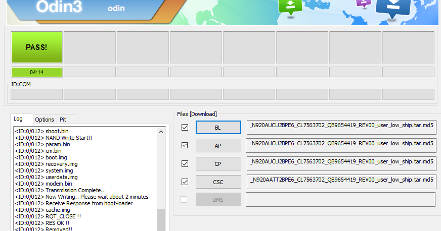The height and width of the screenshot is (231, 441).
Task: Select 'Now Writing.. Please wait' log line
Action: coord(81,197)
